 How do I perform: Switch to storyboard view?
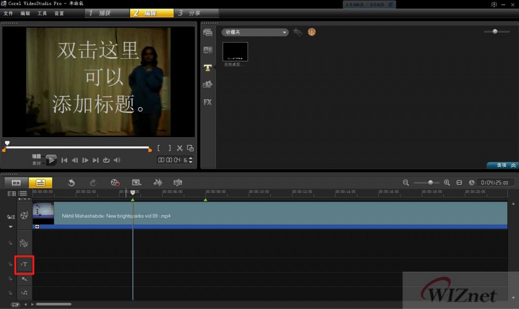pyautogui.click(x=16, y=183)
